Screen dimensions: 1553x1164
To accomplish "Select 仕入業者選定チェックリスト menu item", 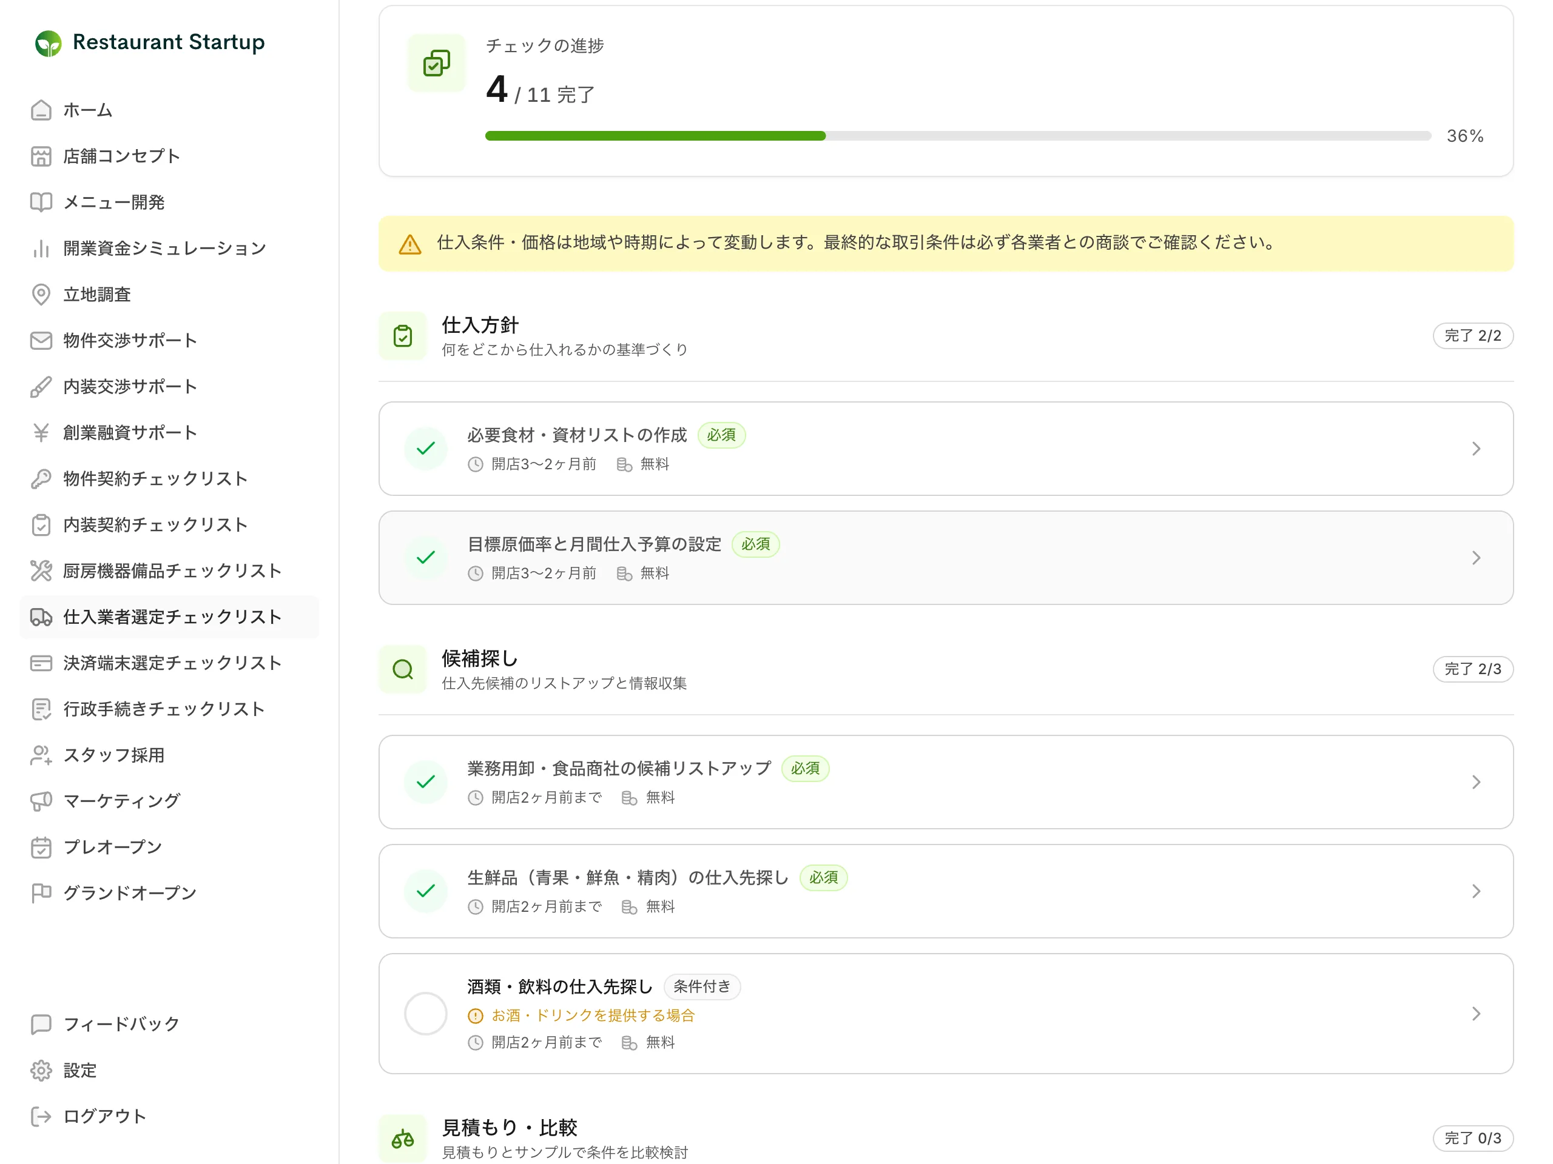I will click(169, 617).
